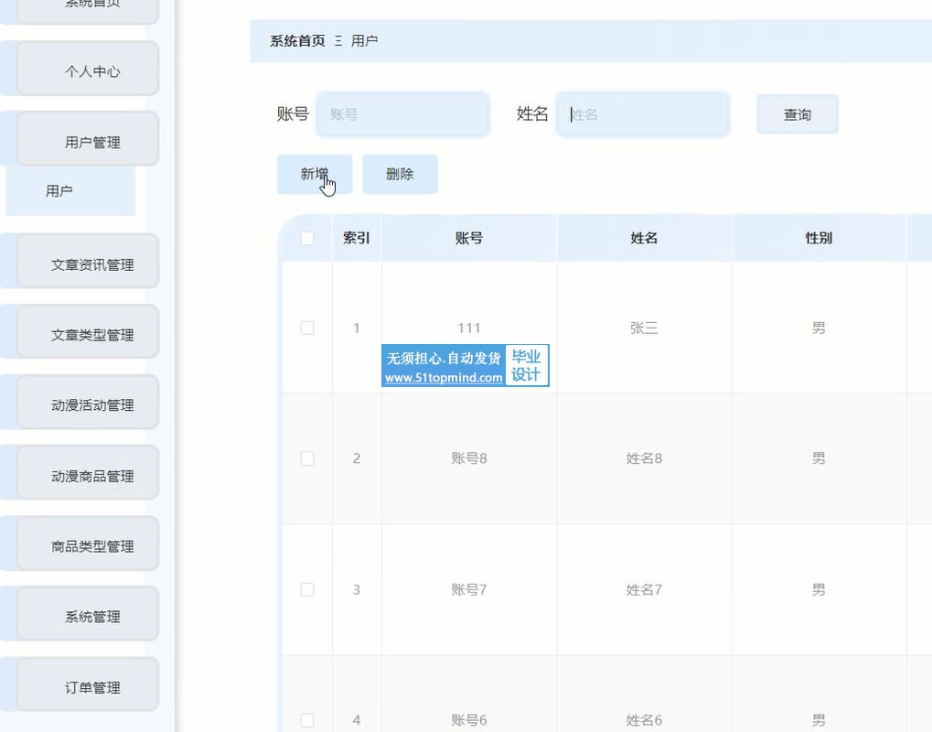Expand 动漫商品管理 menu
Screen dimensions: 932x732
88,473
